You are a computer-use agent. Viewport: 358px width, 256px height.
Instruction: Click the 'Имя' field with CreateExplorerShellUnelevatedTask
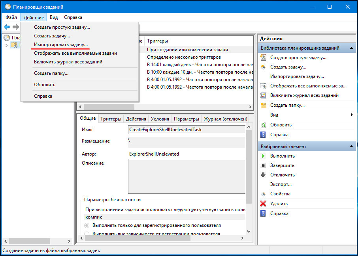(x=187, y=130)
